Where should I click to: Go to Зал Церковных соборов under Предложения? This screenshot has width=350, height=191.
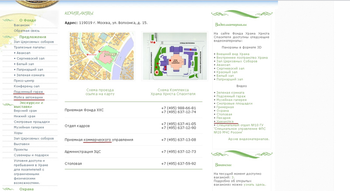(x=34, y=42)
